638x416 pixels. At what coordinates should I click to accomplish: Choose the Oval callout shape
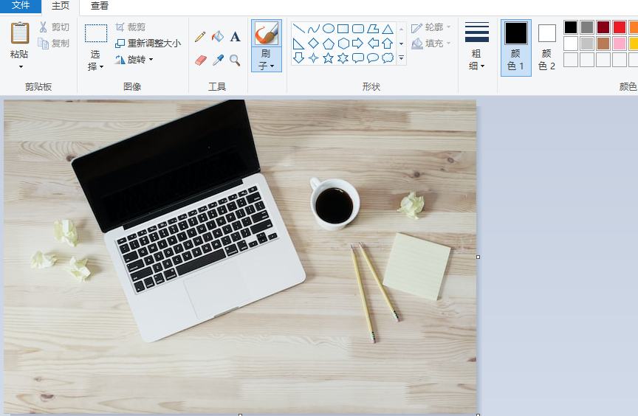(x=373, y=58)
